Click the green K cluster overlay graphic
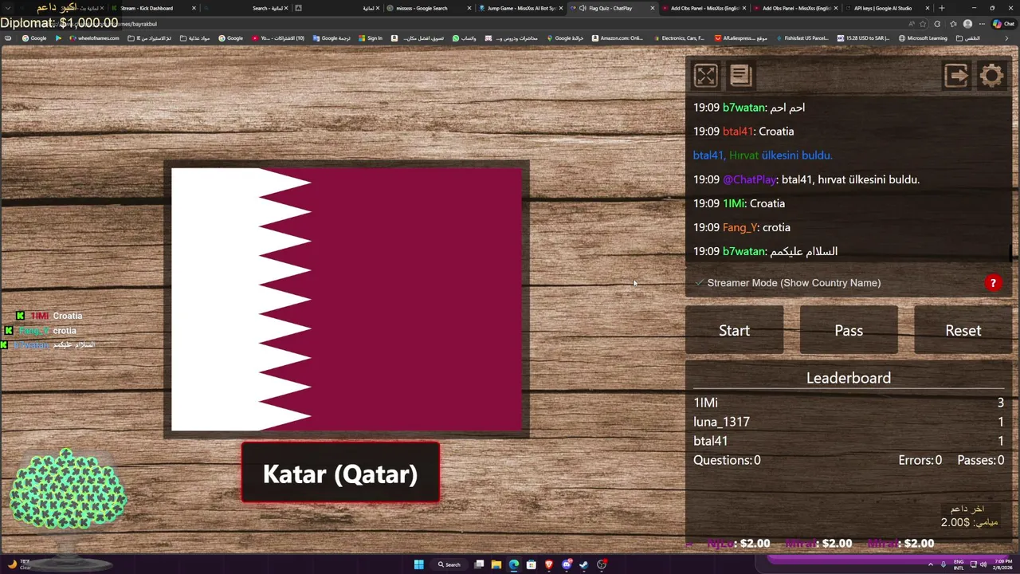Image resolution: width=1020 pixels, height=574 pixels. click(68, 491)
